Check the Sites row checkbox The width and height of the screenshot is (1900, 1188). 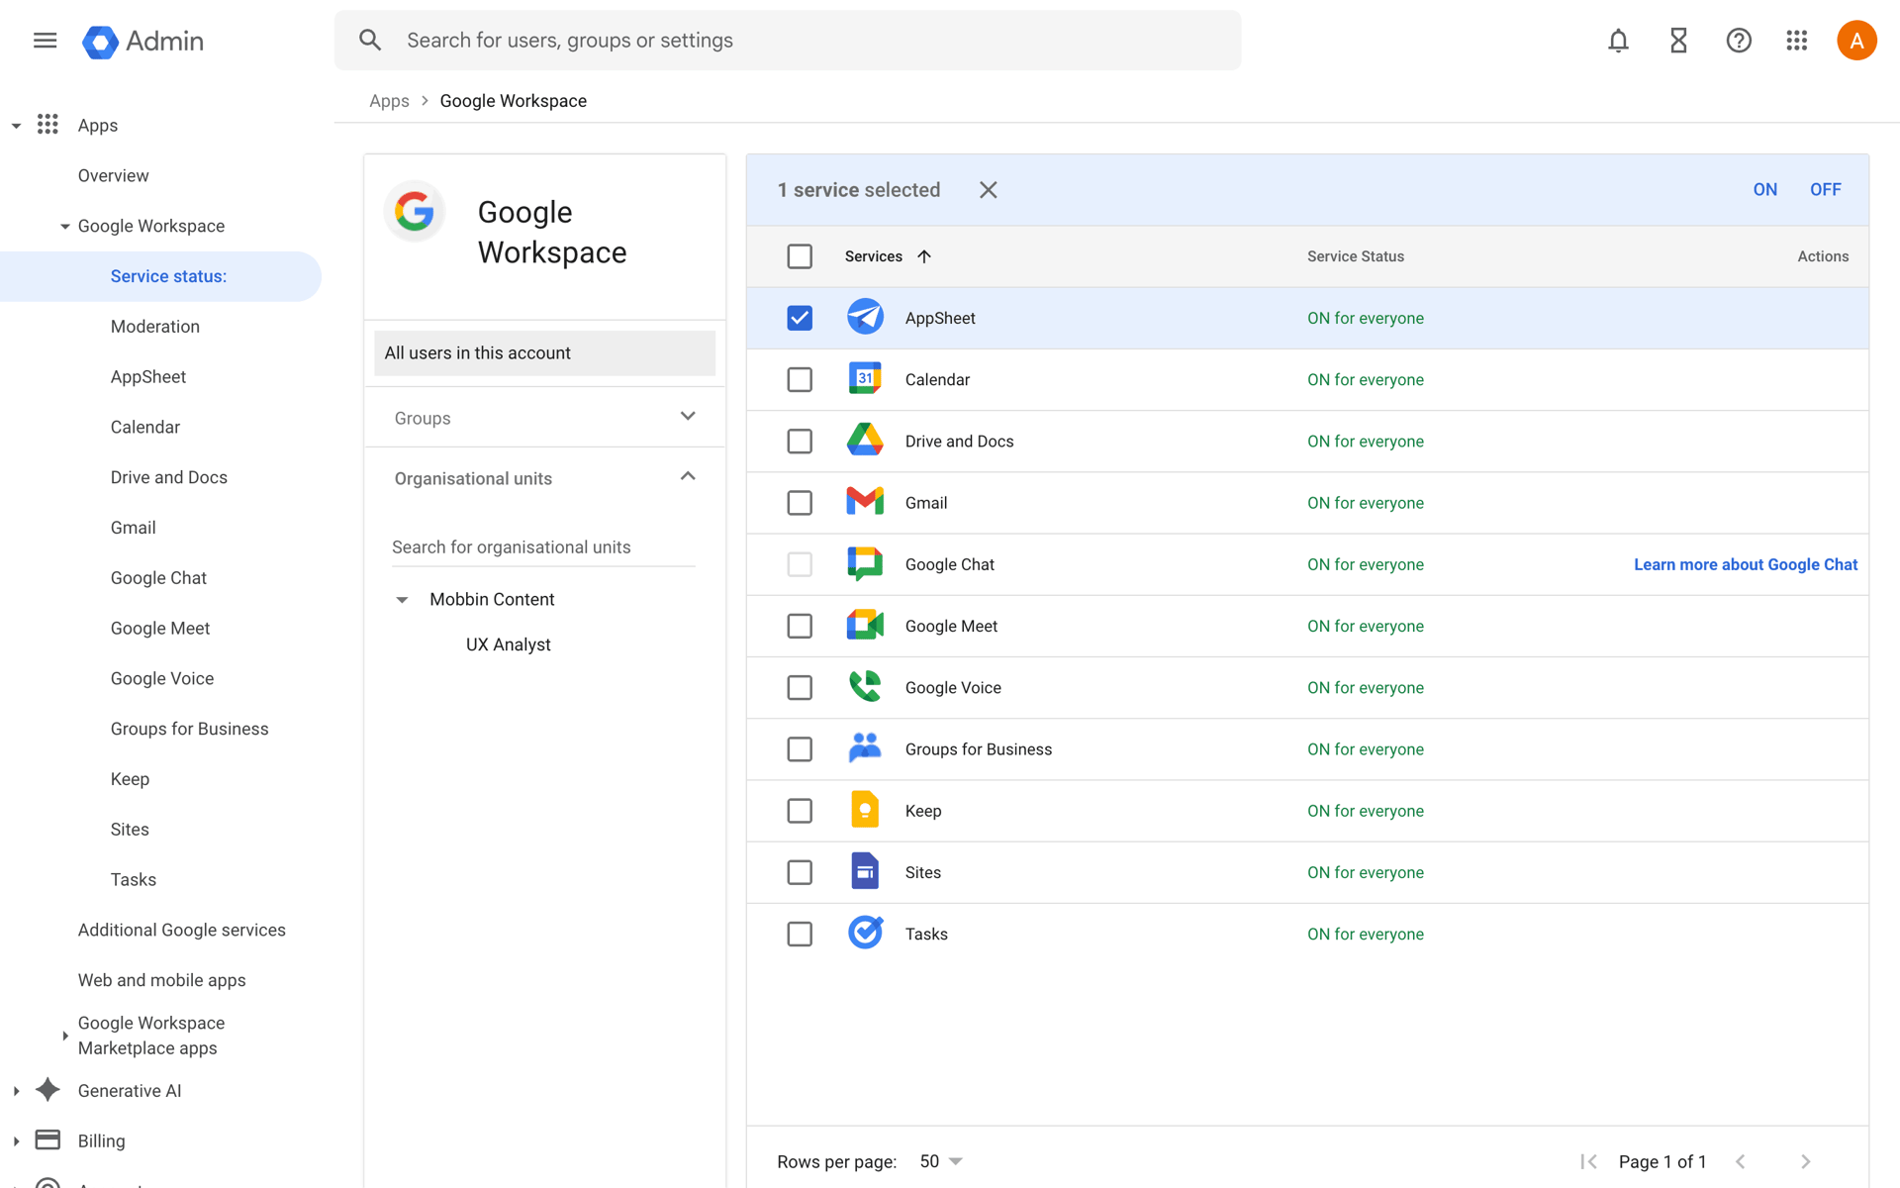pyautogui.click(x=800, y=872)
